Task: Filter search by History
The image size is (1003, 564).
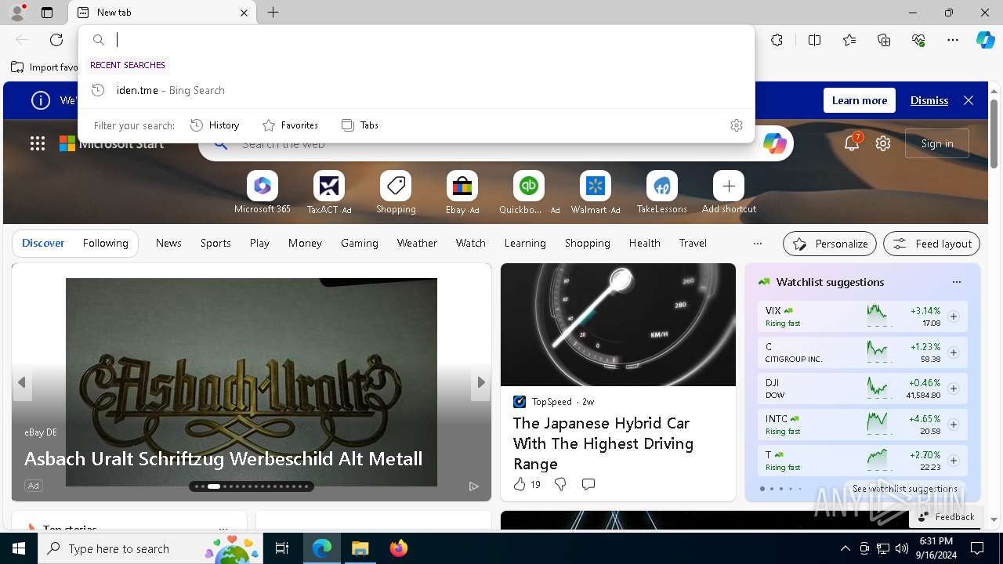Action: (215, 125)
